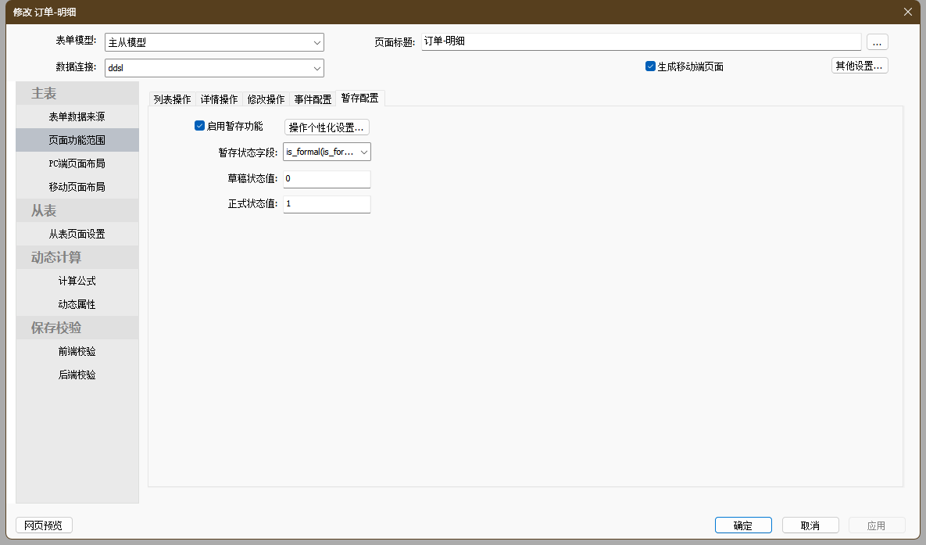926x545 pixels.
Task: Open 其他设置 button
Action: [x=859, y=66]
